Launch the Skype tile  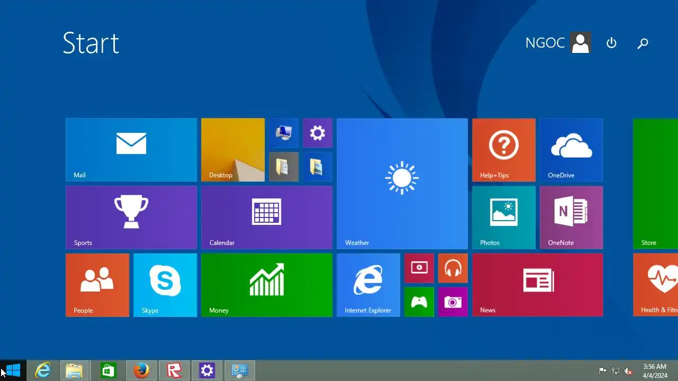165,285
